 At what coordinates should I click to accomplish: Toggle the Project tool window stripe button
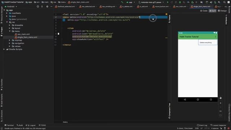(x=1, y=31)
